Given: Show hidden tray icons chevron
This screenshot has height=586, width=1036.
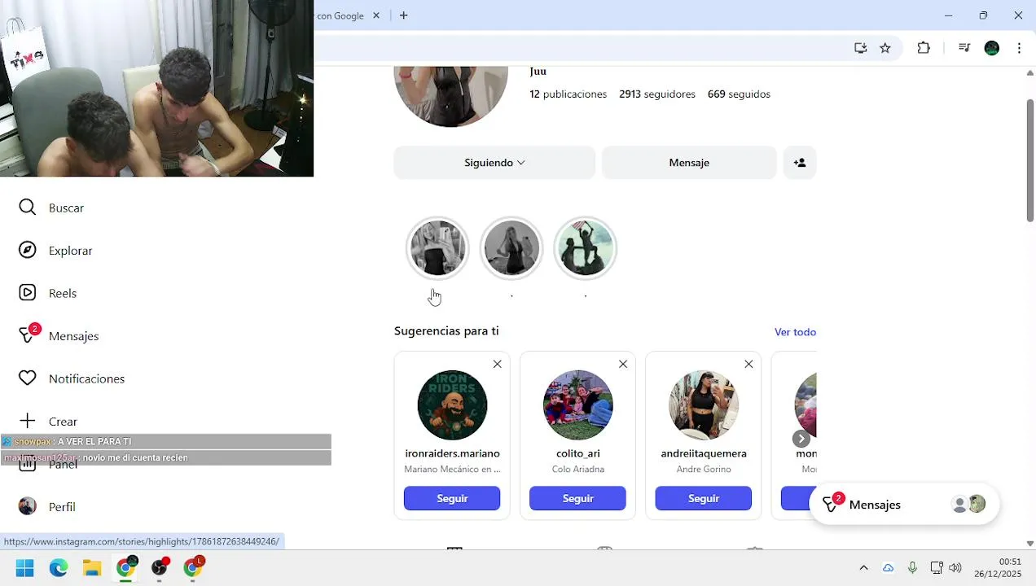Looking at the screenshot, I should coord(864,568).
